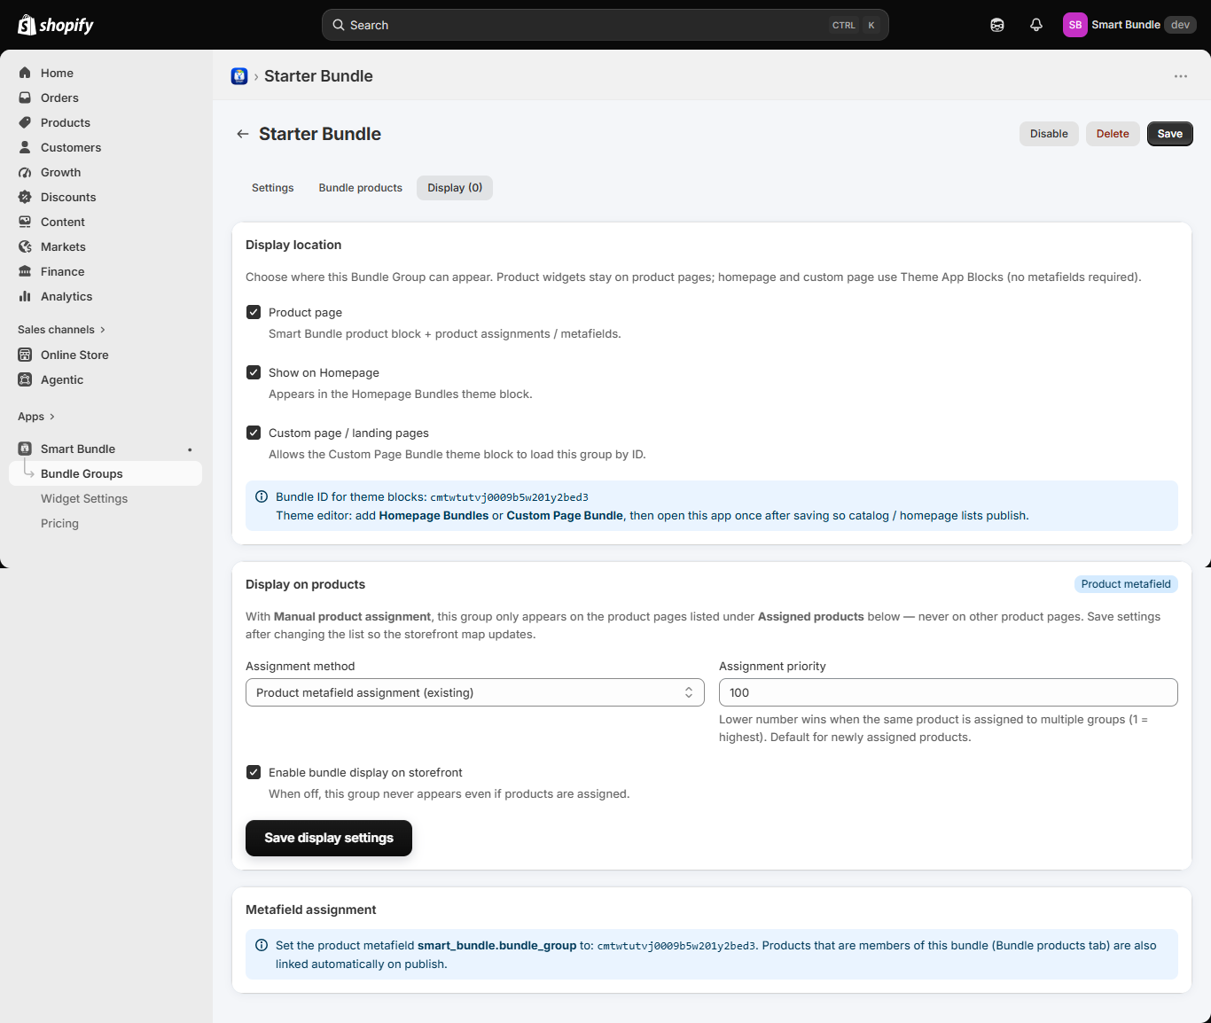The width and height of the screenshot is (1211, 1023).
Task: Click the Assignment priority input field
Action: pos(949,692)
